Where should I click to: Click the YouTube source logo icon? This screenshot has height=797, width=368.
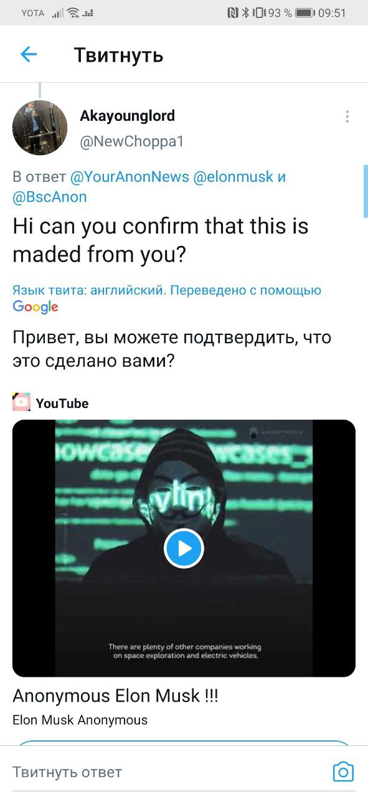(x=21, y=402)
